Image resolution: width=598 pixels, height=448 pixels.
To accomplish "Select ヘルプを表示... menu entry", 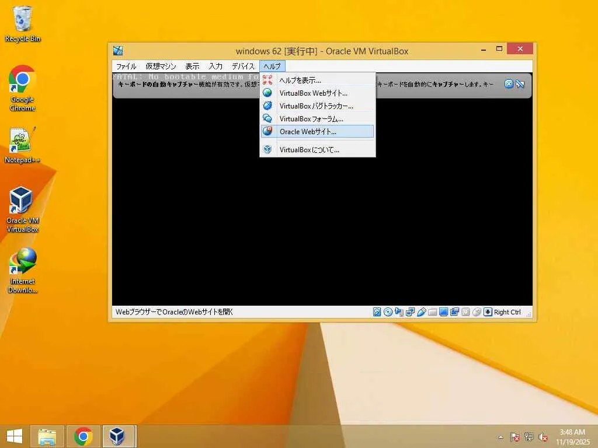I will tap(317, 80).
